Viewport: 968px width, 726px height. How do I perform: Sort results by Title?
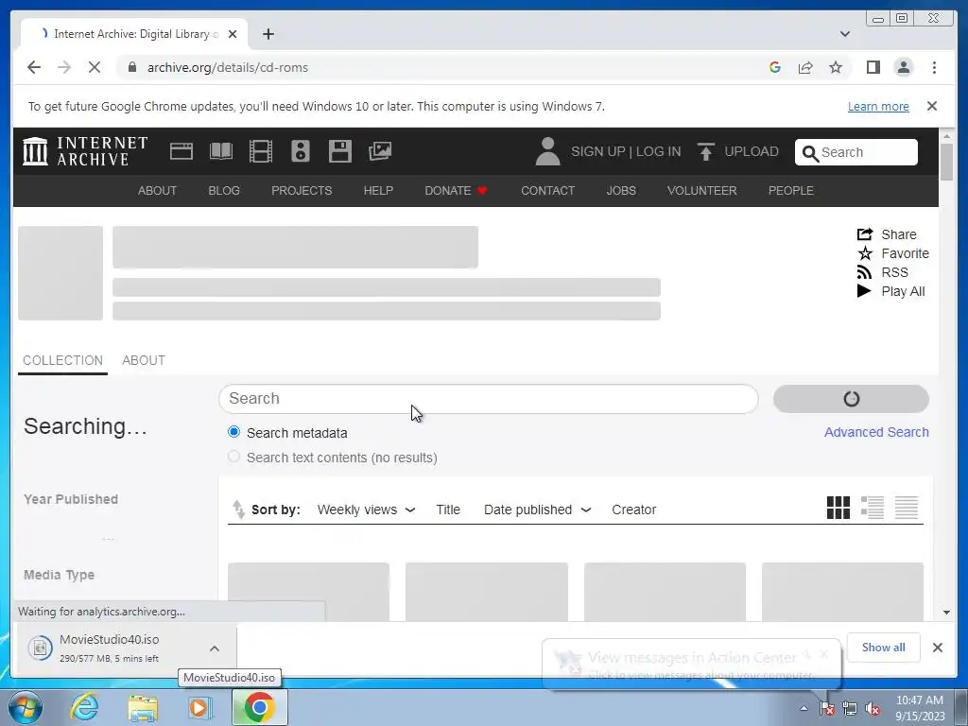point(448,510)
